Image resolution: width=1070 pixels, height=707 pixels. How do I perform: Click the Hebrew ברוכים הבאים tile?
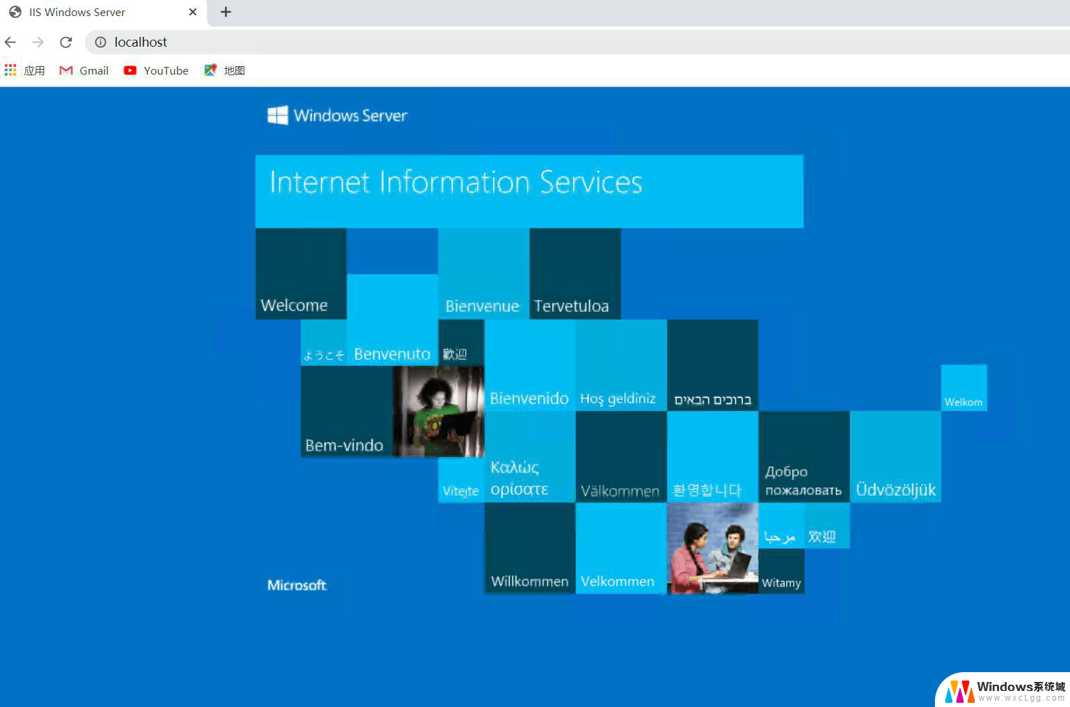click(x=712, y=365)
